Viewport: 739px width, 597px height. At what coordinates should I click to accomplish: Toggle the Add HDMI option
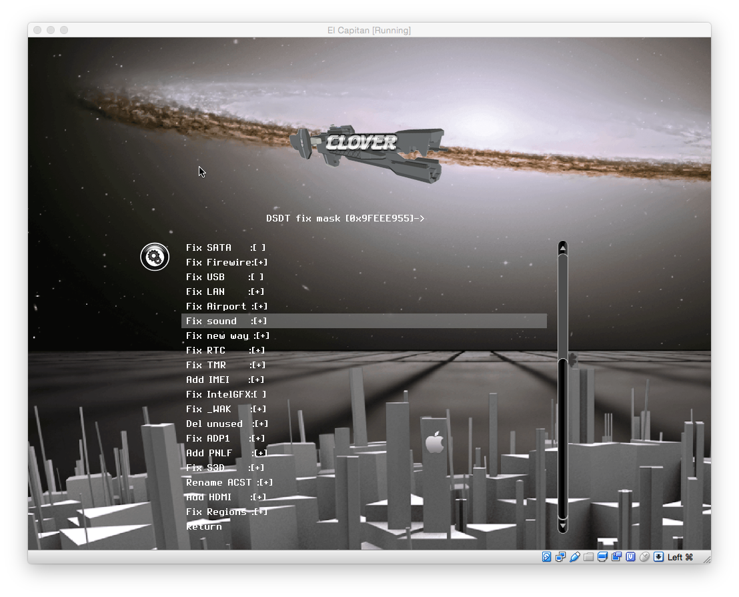click(364, 497)
